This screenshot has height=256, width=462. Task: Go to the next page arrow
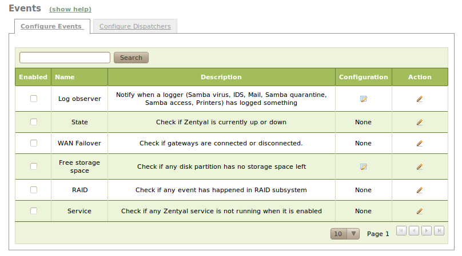coord(427,230)
